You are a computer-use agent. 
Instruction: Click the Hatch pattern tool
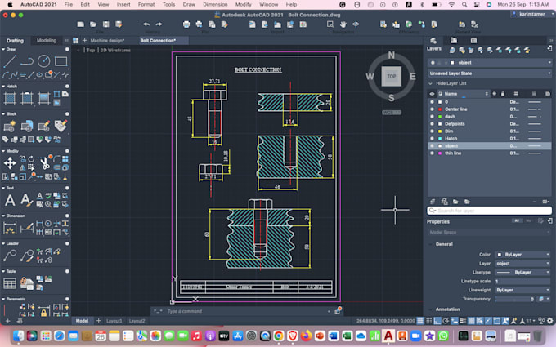pyautogui.click(x=10, y=98)
